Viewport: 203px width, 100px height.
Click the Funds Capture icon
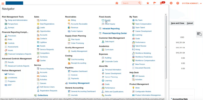pyautogui.click(x=69, y=31)
